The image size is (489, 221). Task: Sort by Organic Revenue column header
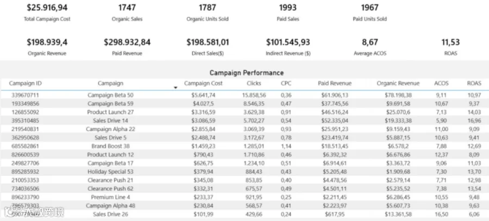398,83
